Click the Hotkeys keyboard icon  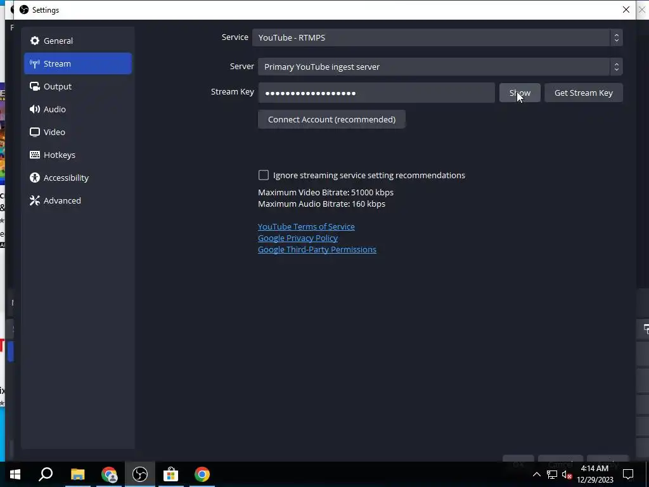coord(35,155)
